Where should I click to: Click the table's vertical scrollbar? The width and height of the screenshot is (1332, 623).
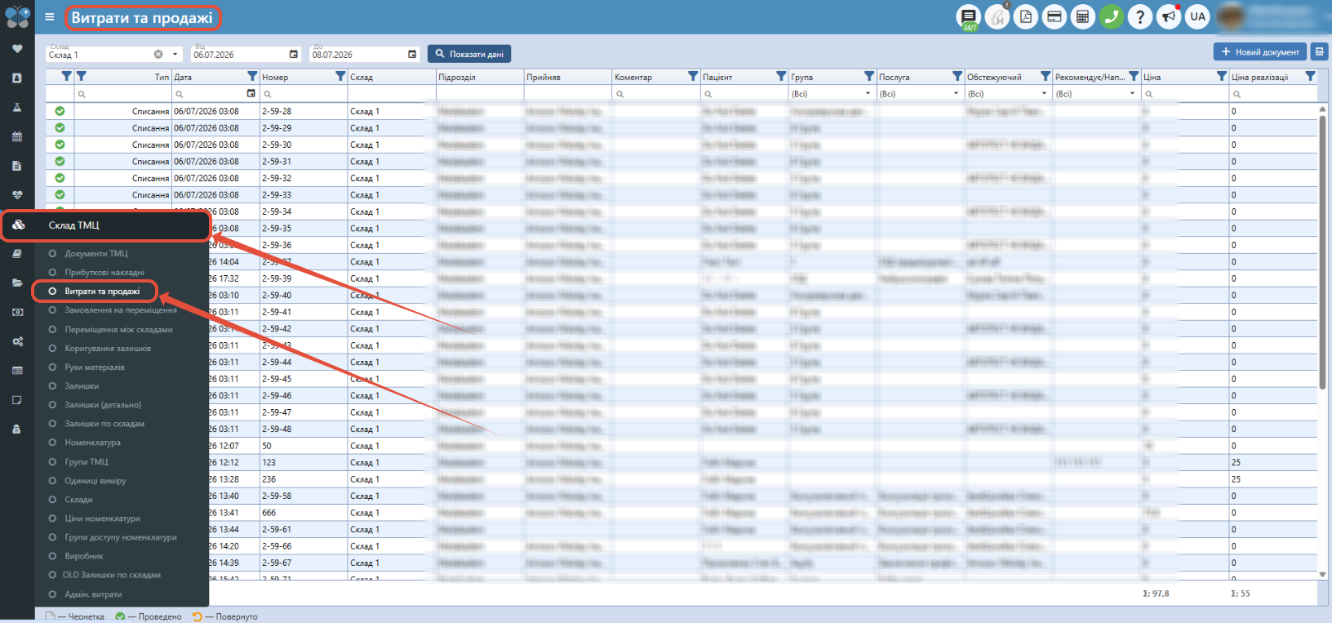(1322, 253)
